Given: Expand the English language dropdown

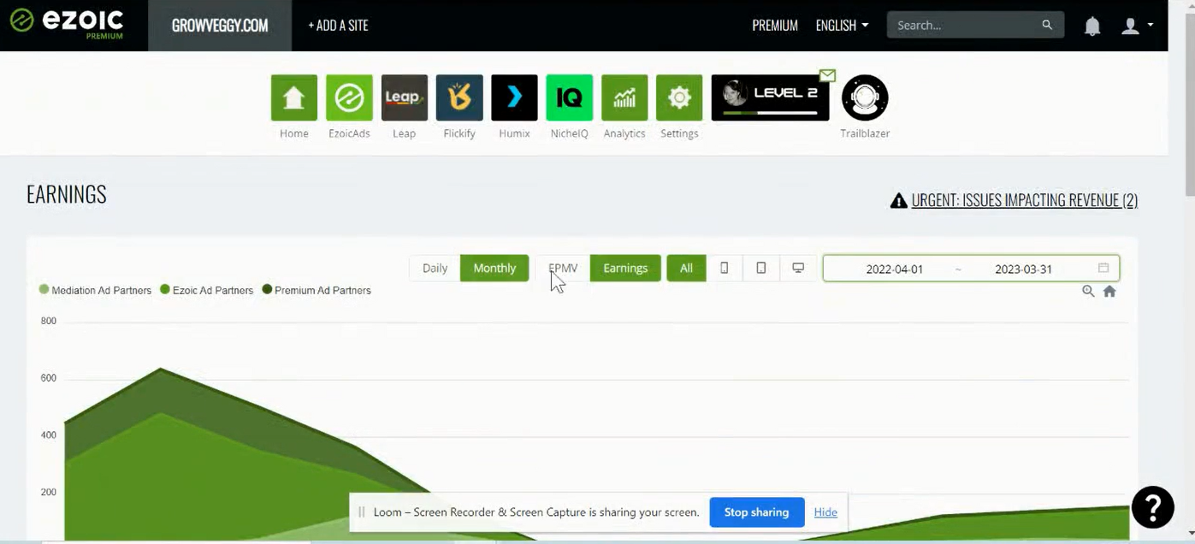Looking at the screenshot, I should coord(842,26).
